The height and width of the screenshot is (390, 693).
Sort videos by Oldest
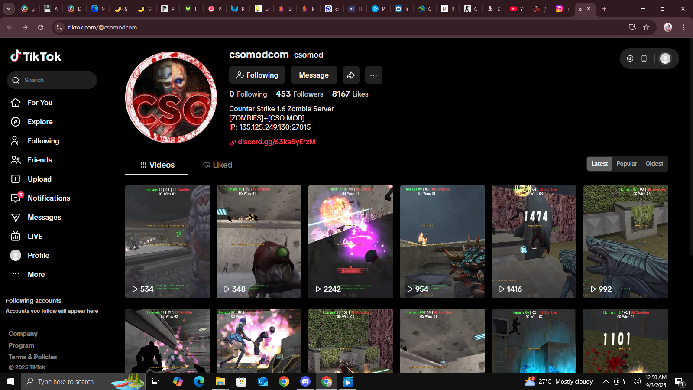(x=654, y=163)
